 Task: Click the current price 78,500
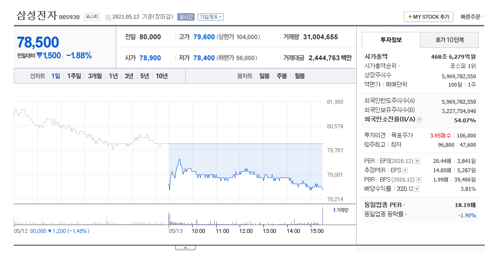(x=38, y=43)
